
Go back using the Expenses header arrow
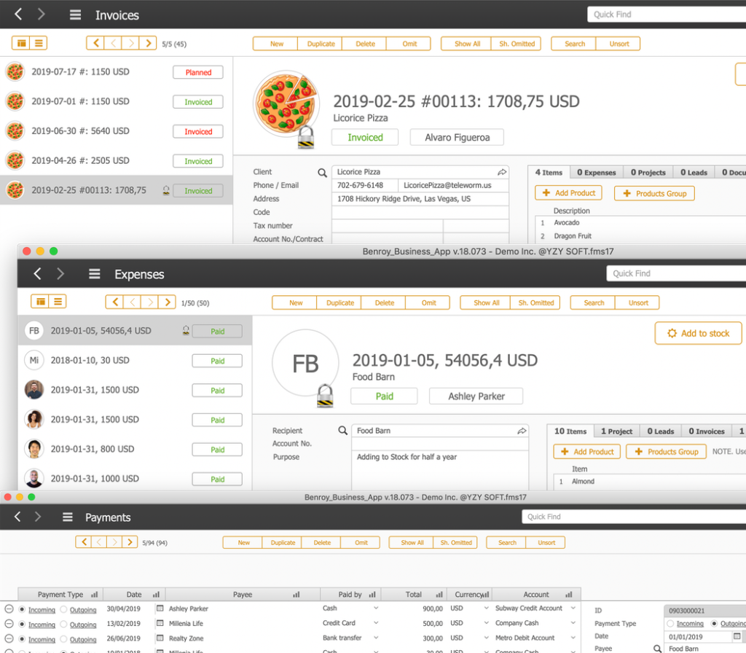pos(38,274)
